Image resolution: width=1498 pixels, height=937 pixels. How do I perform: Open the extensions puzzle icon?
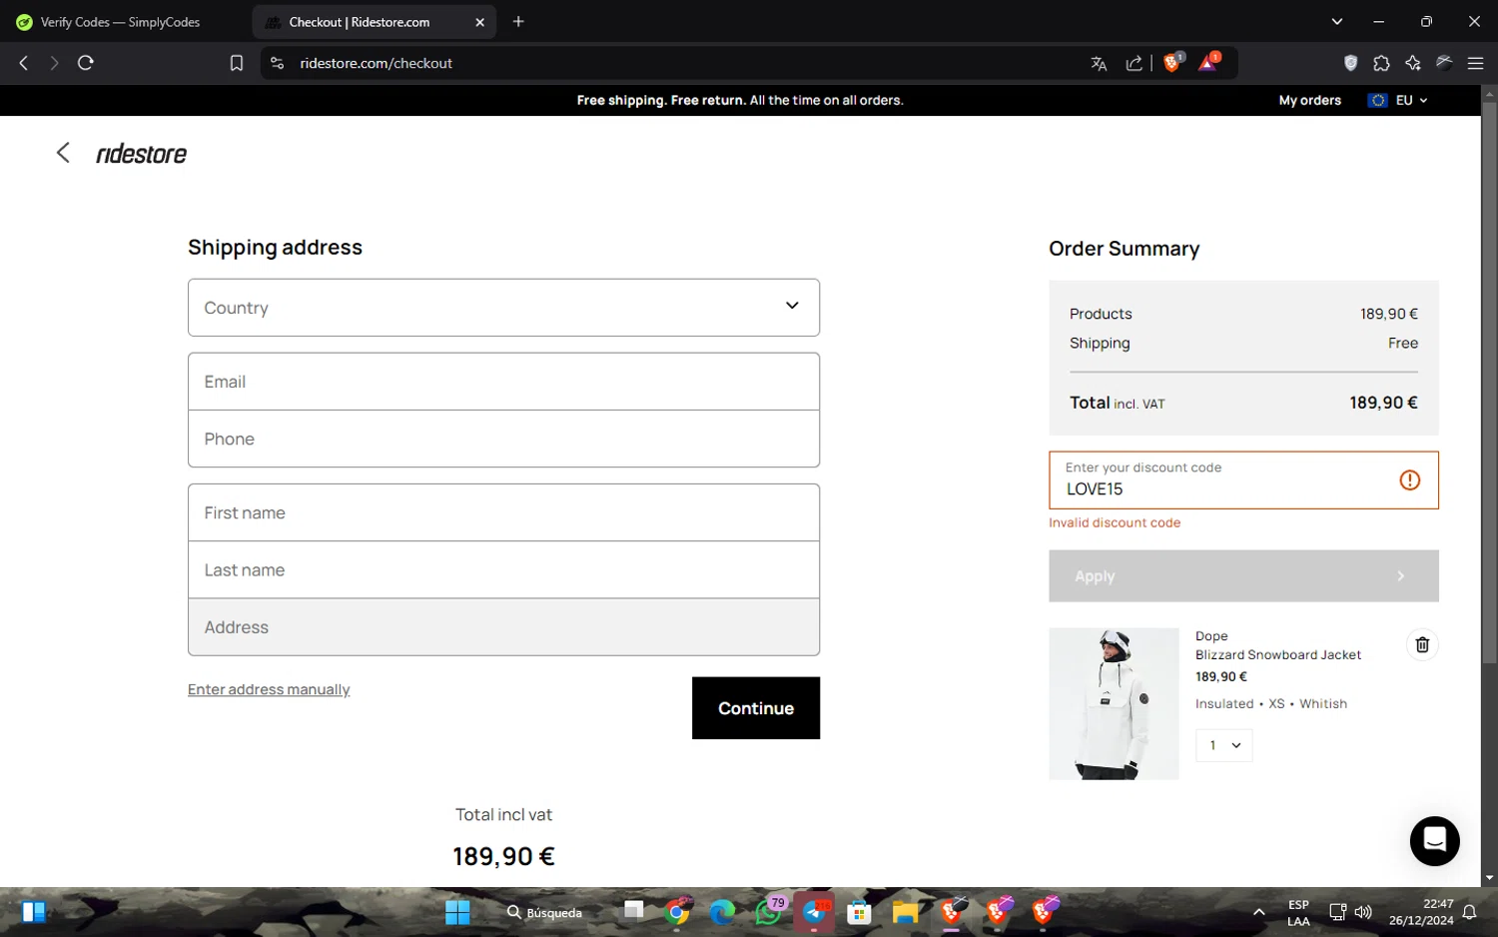(x=1381, y=63)
